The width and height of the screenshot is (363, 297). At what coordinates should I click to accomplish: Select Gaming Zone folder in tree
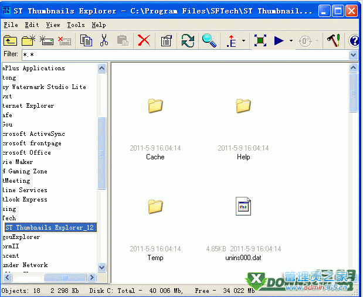coord(25,172)
